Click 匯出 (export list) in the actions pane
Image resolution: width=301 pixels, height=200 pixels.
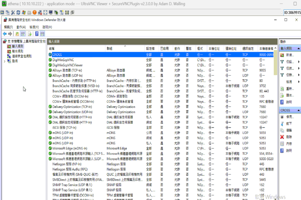(289, 95)
